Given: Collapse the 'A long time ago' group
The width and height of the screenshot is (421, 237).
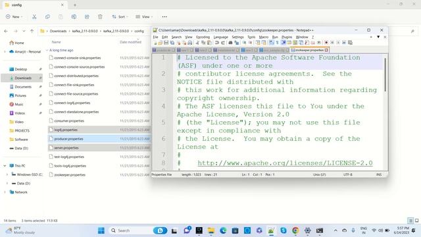Looking at the screenshot, I should pos(47,50).
